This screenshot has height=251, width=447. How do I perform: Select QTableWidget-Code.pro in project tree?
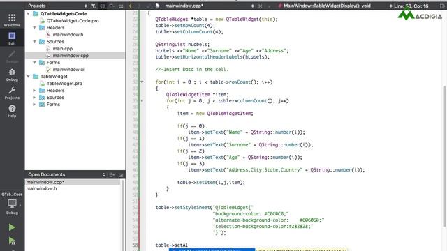[73, 21]
